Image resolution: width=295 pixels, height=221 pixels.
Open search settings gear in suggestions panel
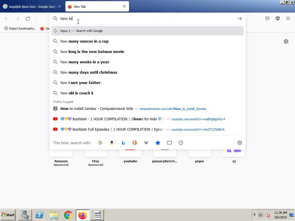pos(239,143)
